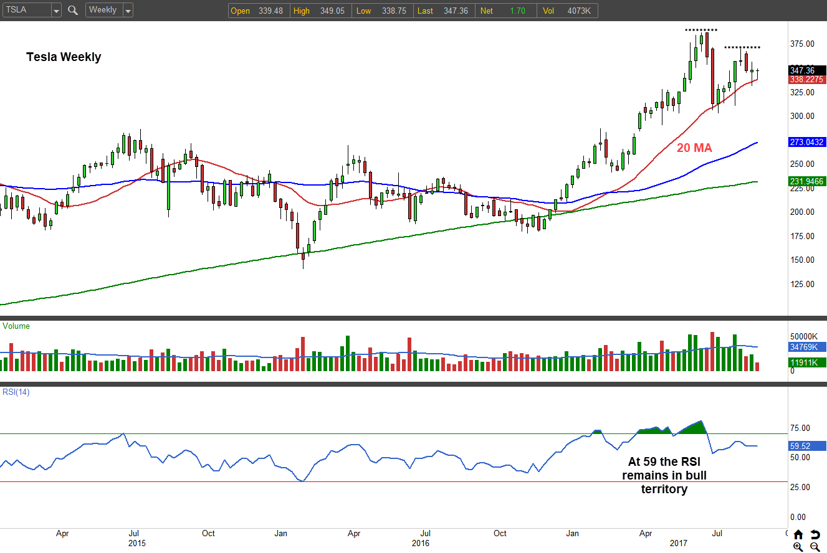Click the red 338.2275 moving average tag
The height and width of the screenshot is (553, 827).
(807, 80)
